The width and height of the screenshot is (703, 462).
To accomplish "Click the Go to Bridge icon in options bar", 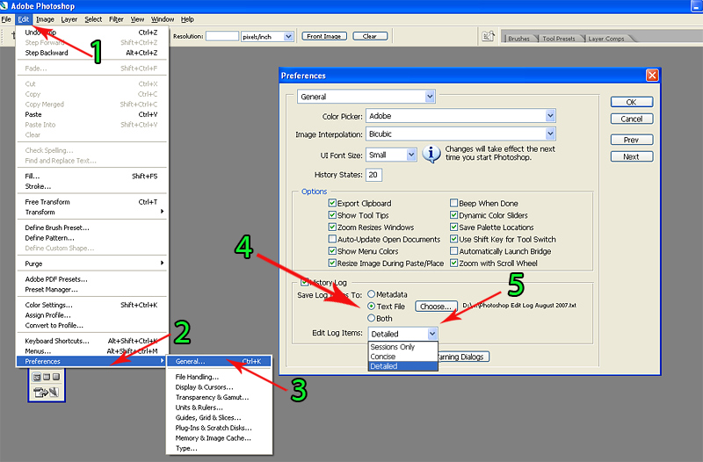I will tap(489, 36).
